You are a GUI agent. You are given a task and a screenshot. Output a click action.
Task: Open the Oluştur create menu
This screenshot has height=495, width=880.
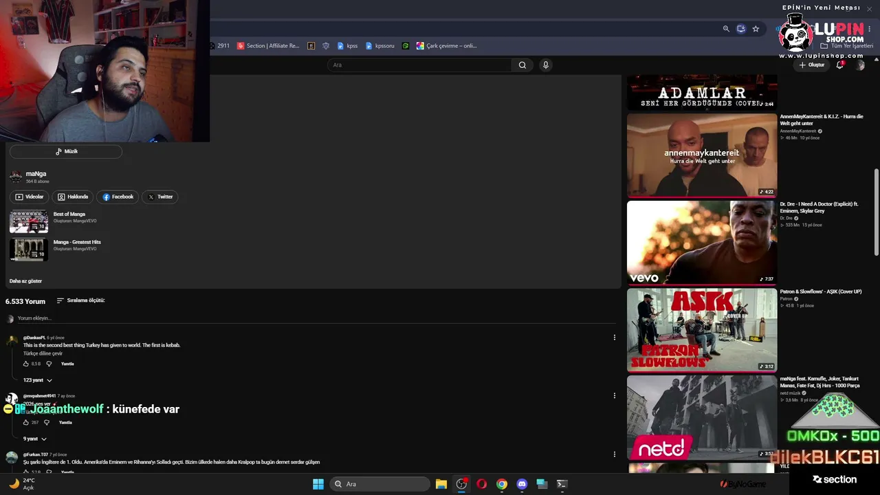click(811, 65)
